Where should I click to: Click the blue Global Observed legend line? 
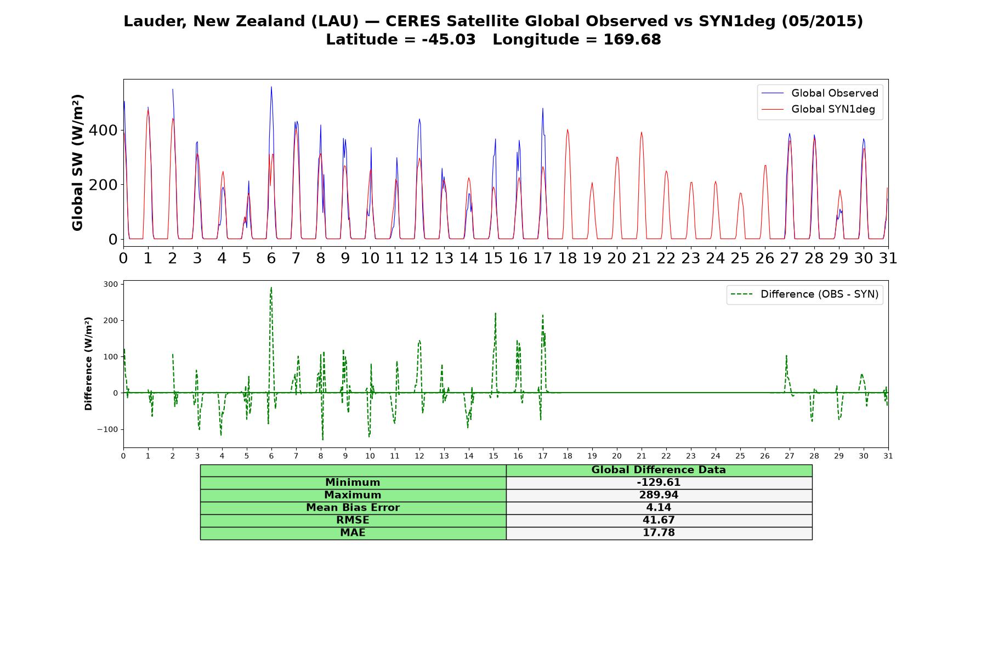pyautogui.click(x=773, y=93)
